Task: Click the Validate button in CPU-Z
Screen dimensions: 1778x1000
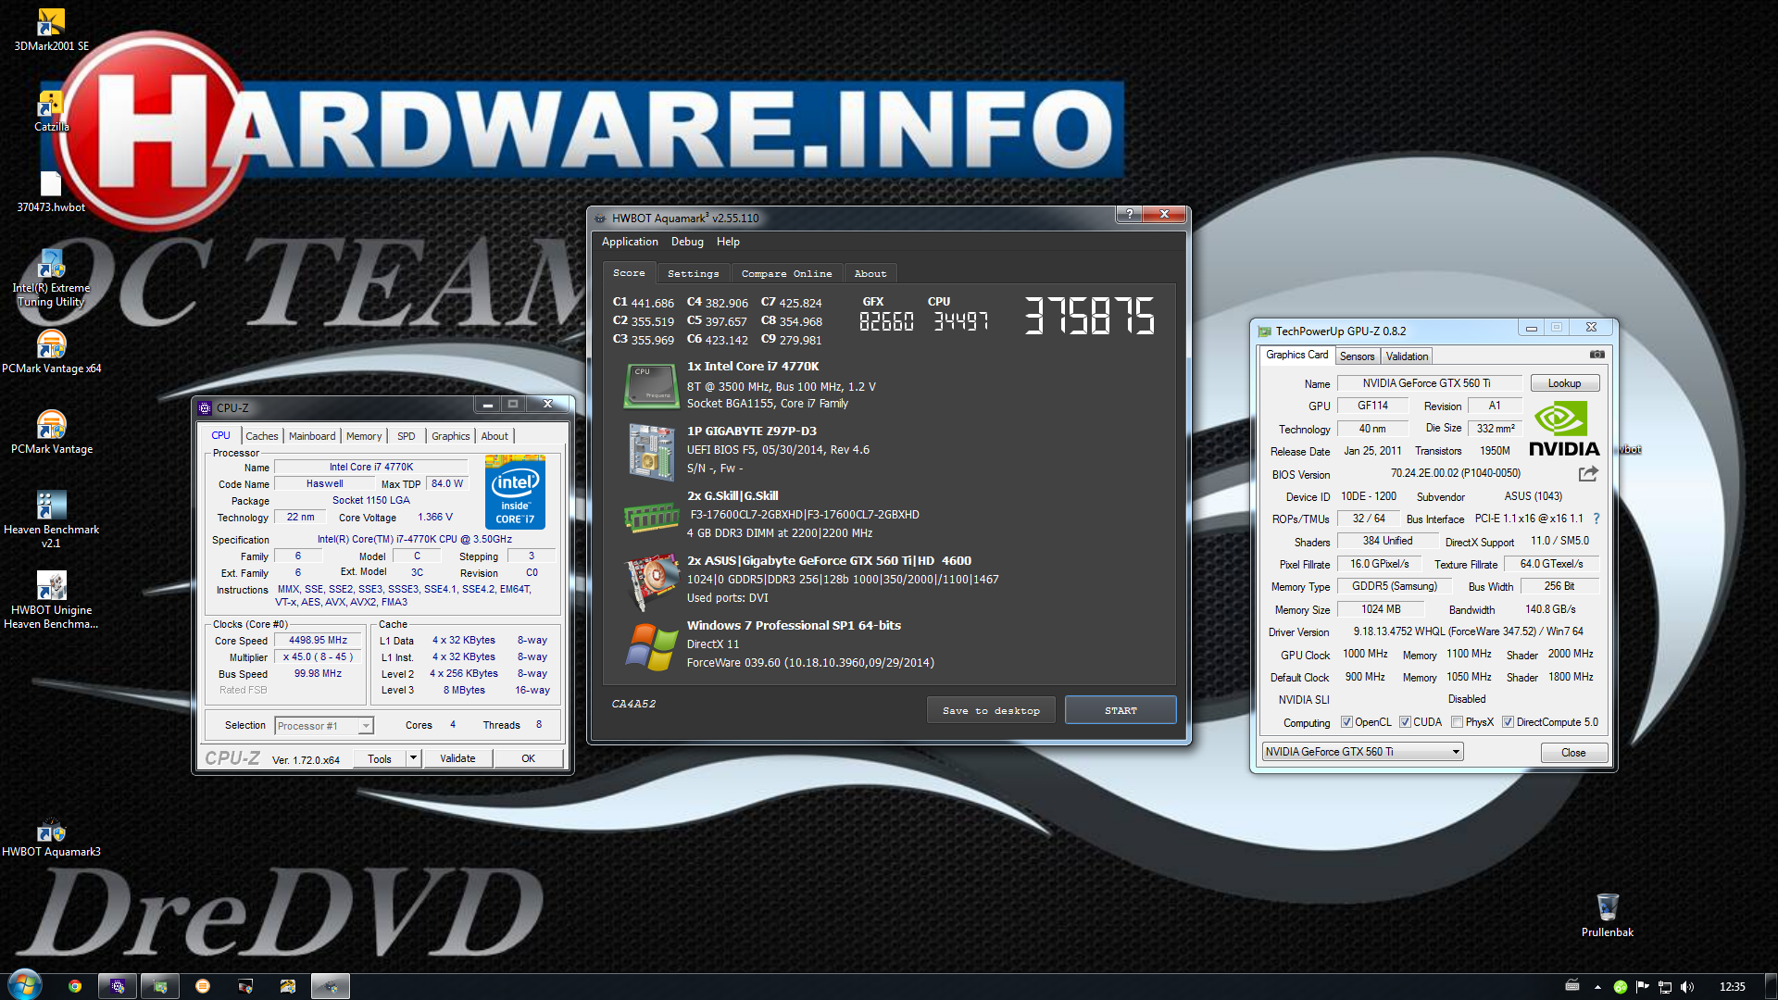Action: click(x=457, y=758)
